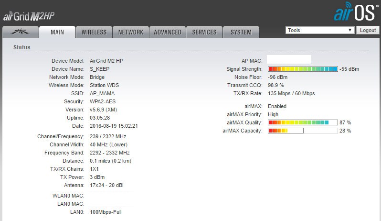Click Channel/Frequency value 239 / 2322 MHz
The image size is (381, 221).
tap(108, 136)
